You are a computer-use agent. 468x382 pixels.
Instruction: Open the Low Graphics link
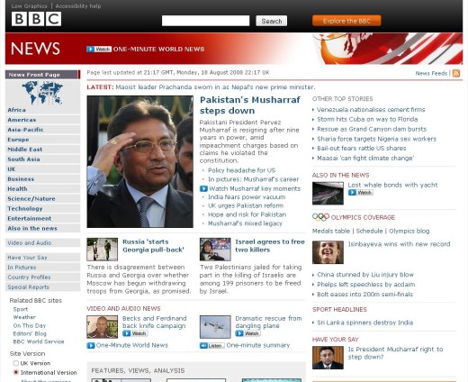click(x=29, y=6)
